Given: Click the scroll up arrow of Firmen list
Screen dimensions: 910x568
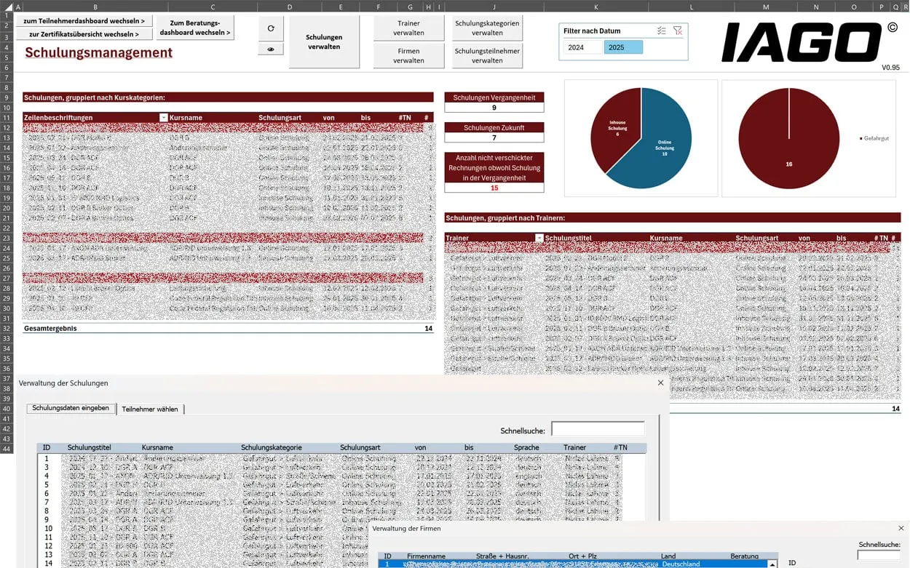Looking at the screenshot, I should click(772, 564).
